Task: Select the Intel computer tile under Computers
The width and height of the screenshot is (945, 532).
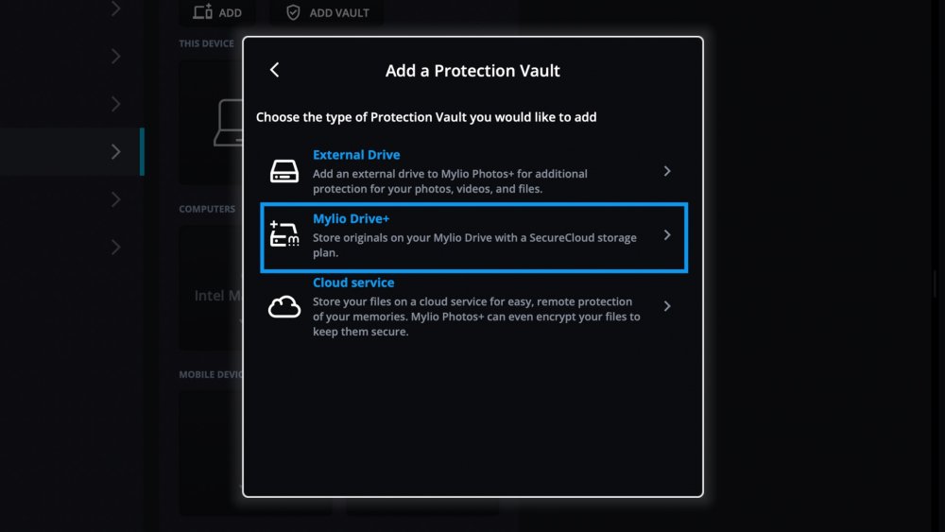Action: [x=213, y=296]
